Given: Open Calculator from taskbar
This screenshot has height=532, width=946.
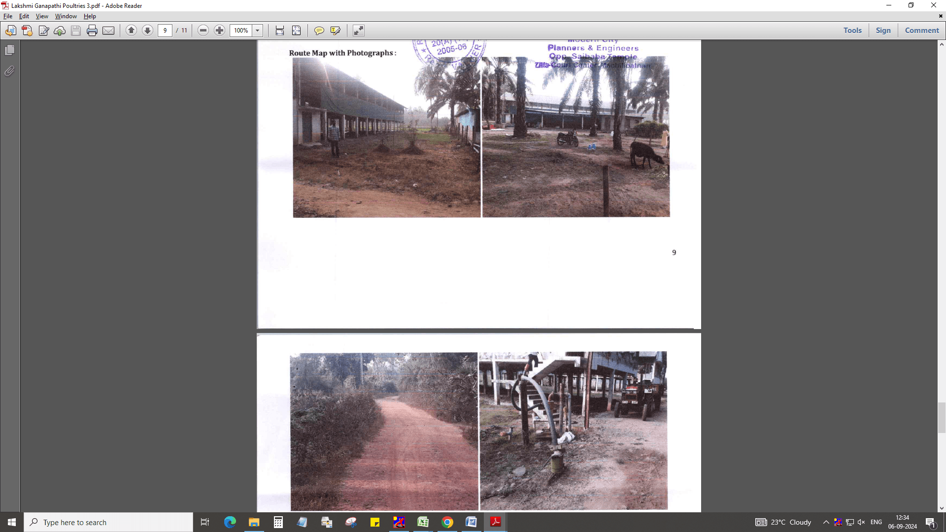Looking at the screenshot, I should [278, 522].
